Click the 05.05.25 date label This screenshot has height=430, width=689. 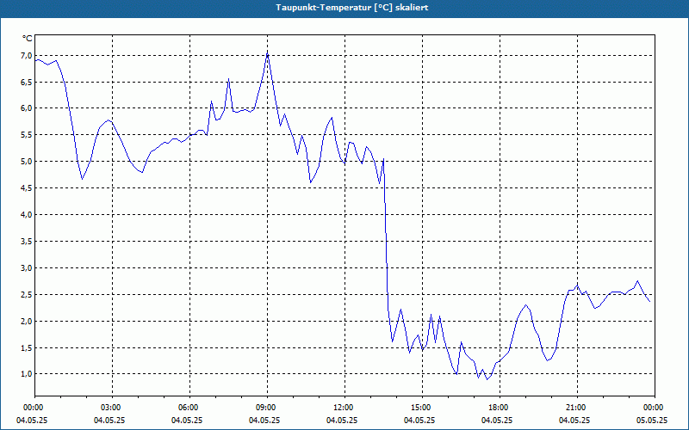point(652,421)
